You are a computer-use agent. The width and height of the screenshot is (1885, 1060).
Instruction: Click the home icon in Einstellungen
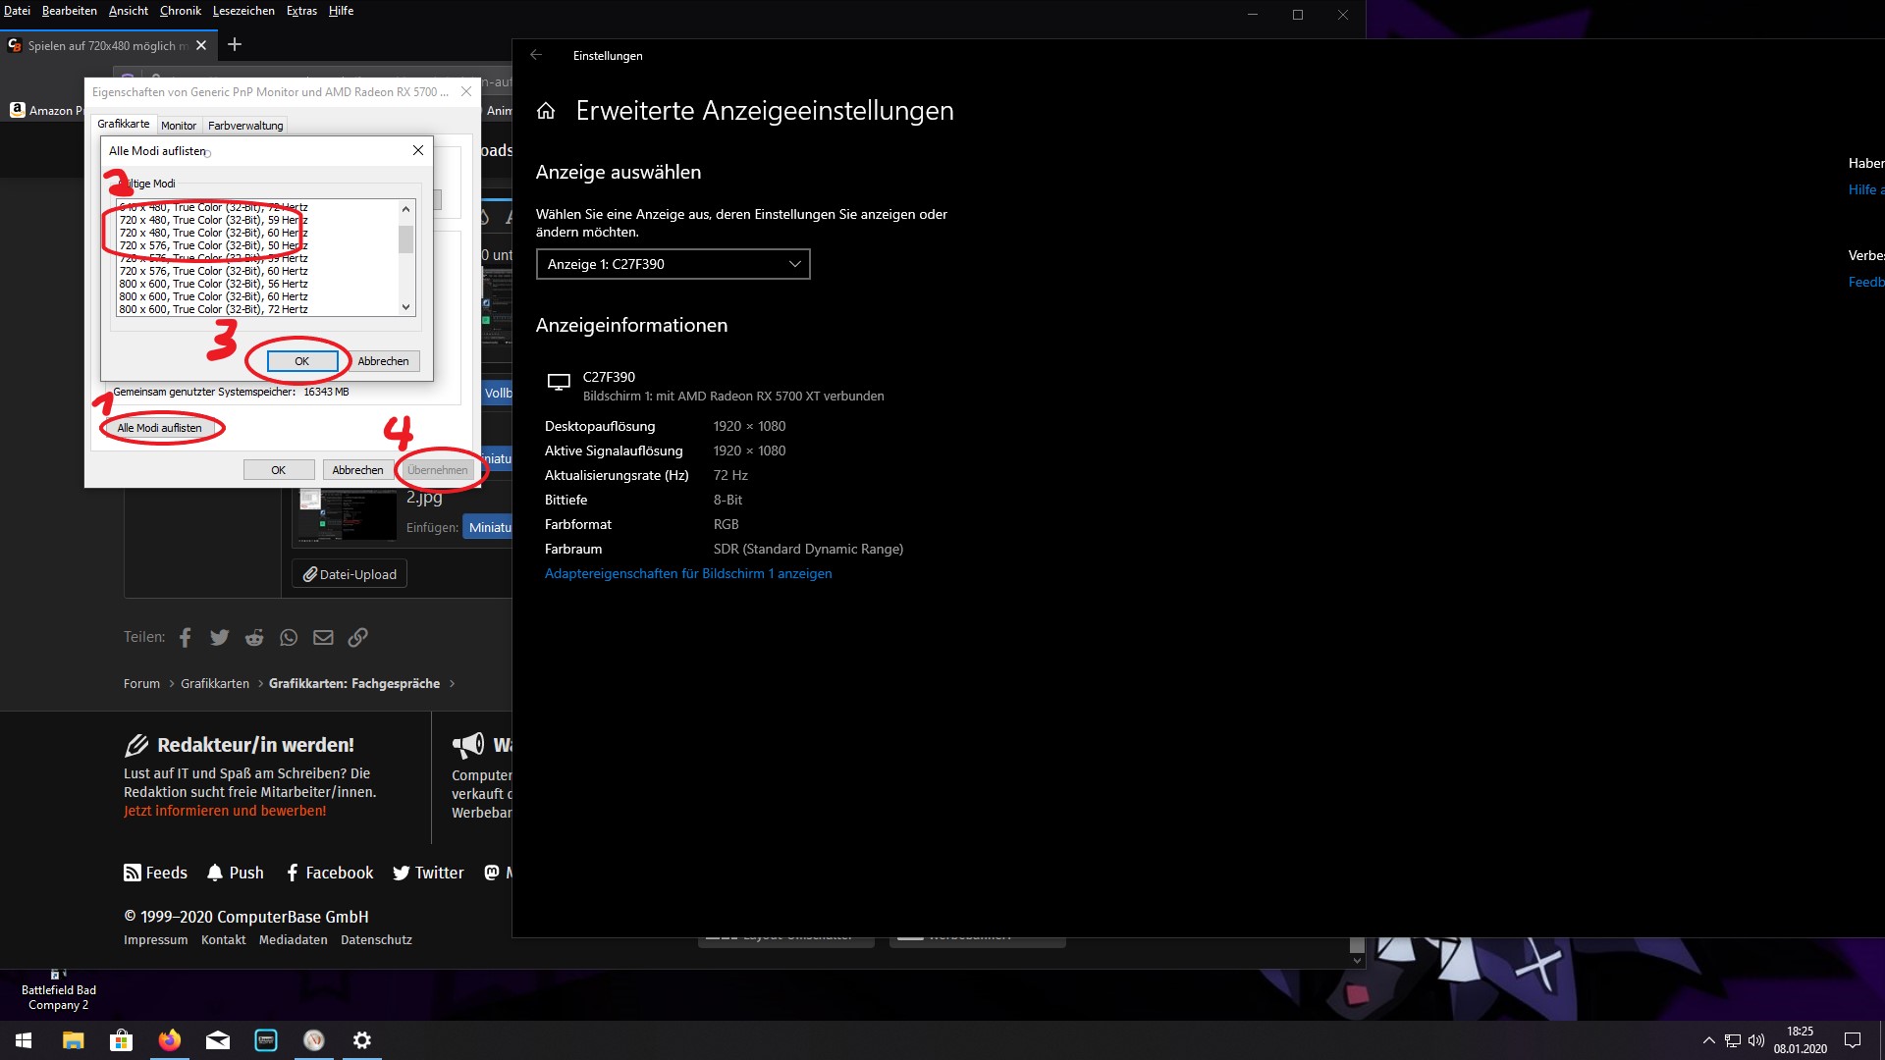[x=546, y=111]
